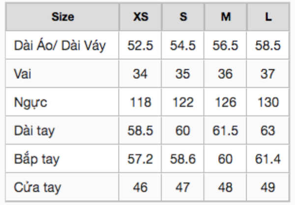The width and height of the screenshot is (295, 205).
Task: Select the 61.4 Bắp tay cell
Action: point(268,159)
